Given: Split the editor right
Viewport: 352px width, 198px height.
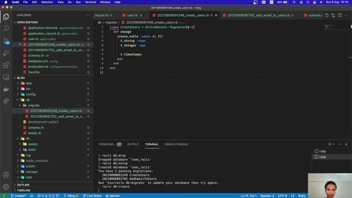Looking at the screenshot, I should tap(340, 15).
